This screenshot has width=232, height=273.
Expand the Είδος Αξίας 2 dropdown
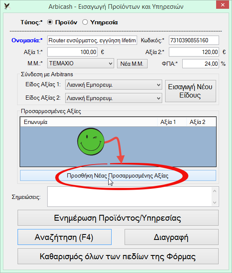click(114, 98)
